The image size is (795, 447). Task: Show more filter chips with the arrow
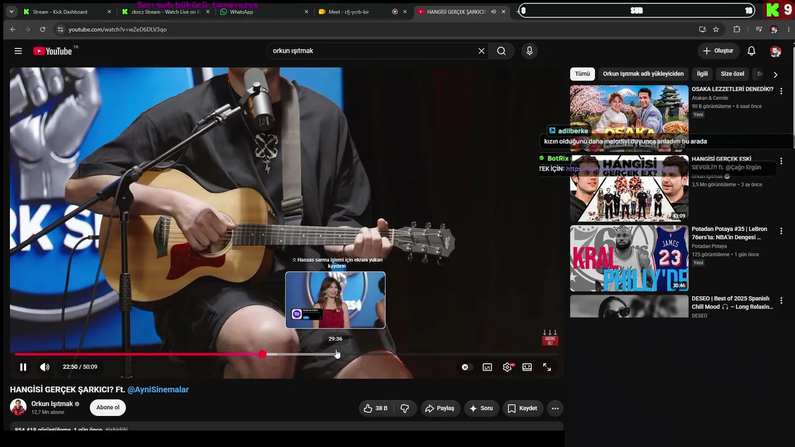tap(775, 74)
